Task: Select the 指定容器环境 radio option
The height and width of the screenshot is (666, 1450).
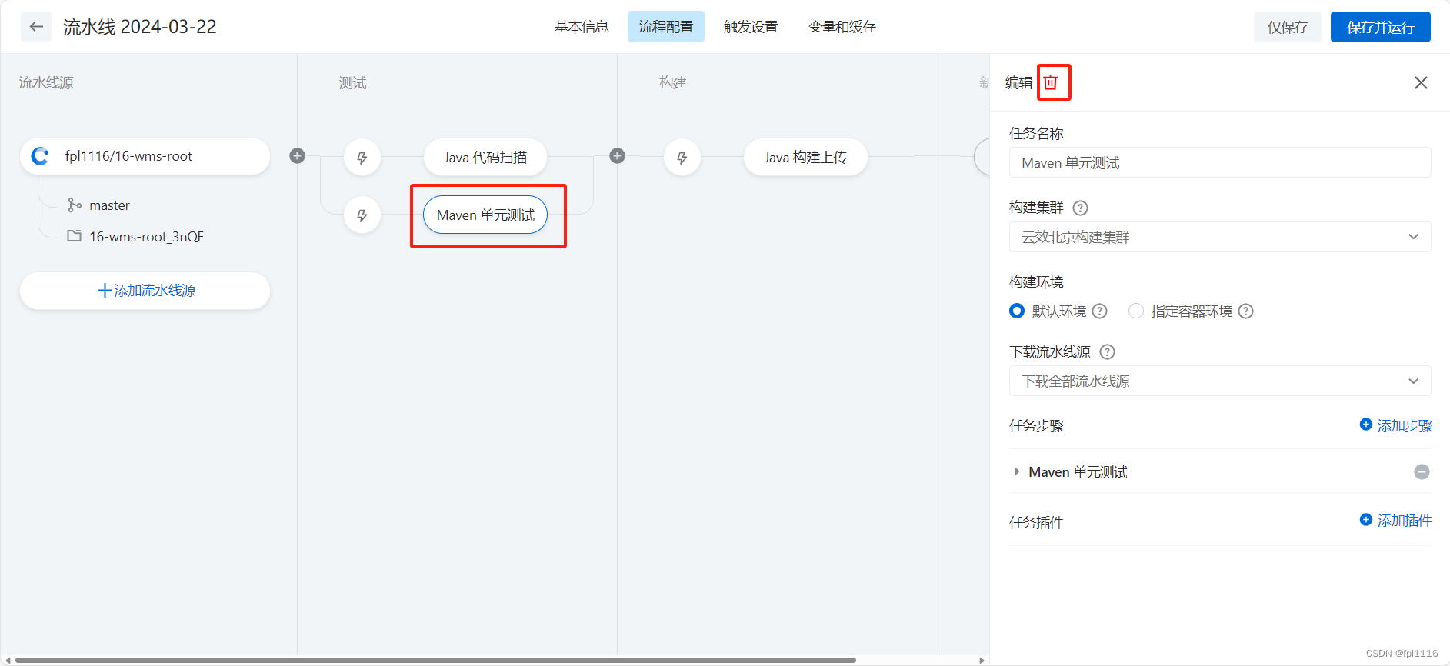Action: (1136, 311)
